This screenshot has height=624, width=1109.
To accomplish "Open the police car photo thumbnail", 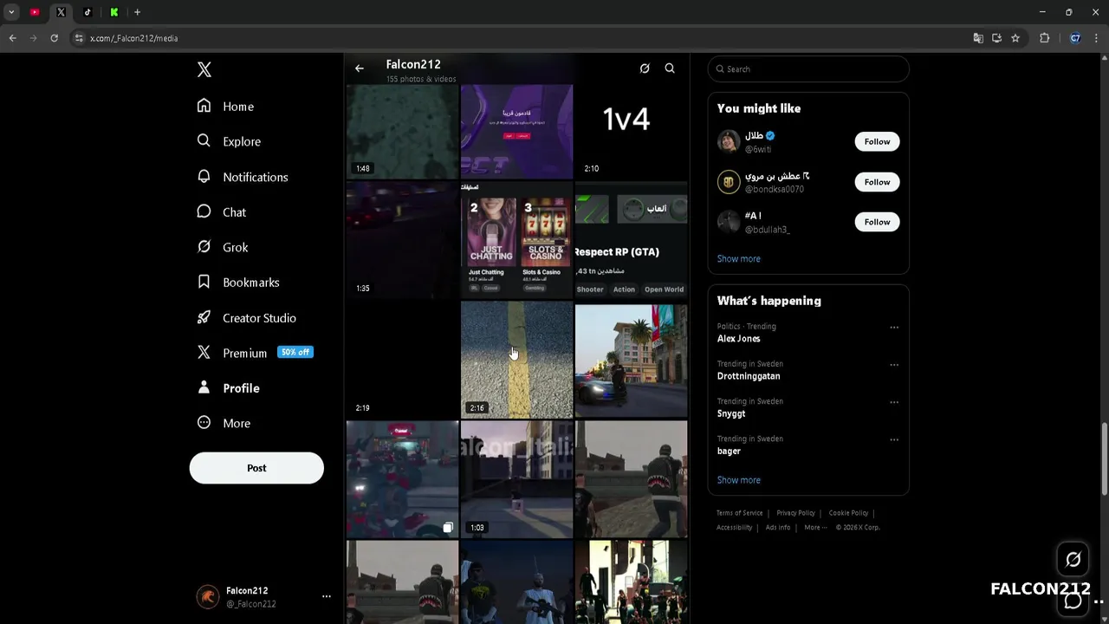I will tap(631, 360).
